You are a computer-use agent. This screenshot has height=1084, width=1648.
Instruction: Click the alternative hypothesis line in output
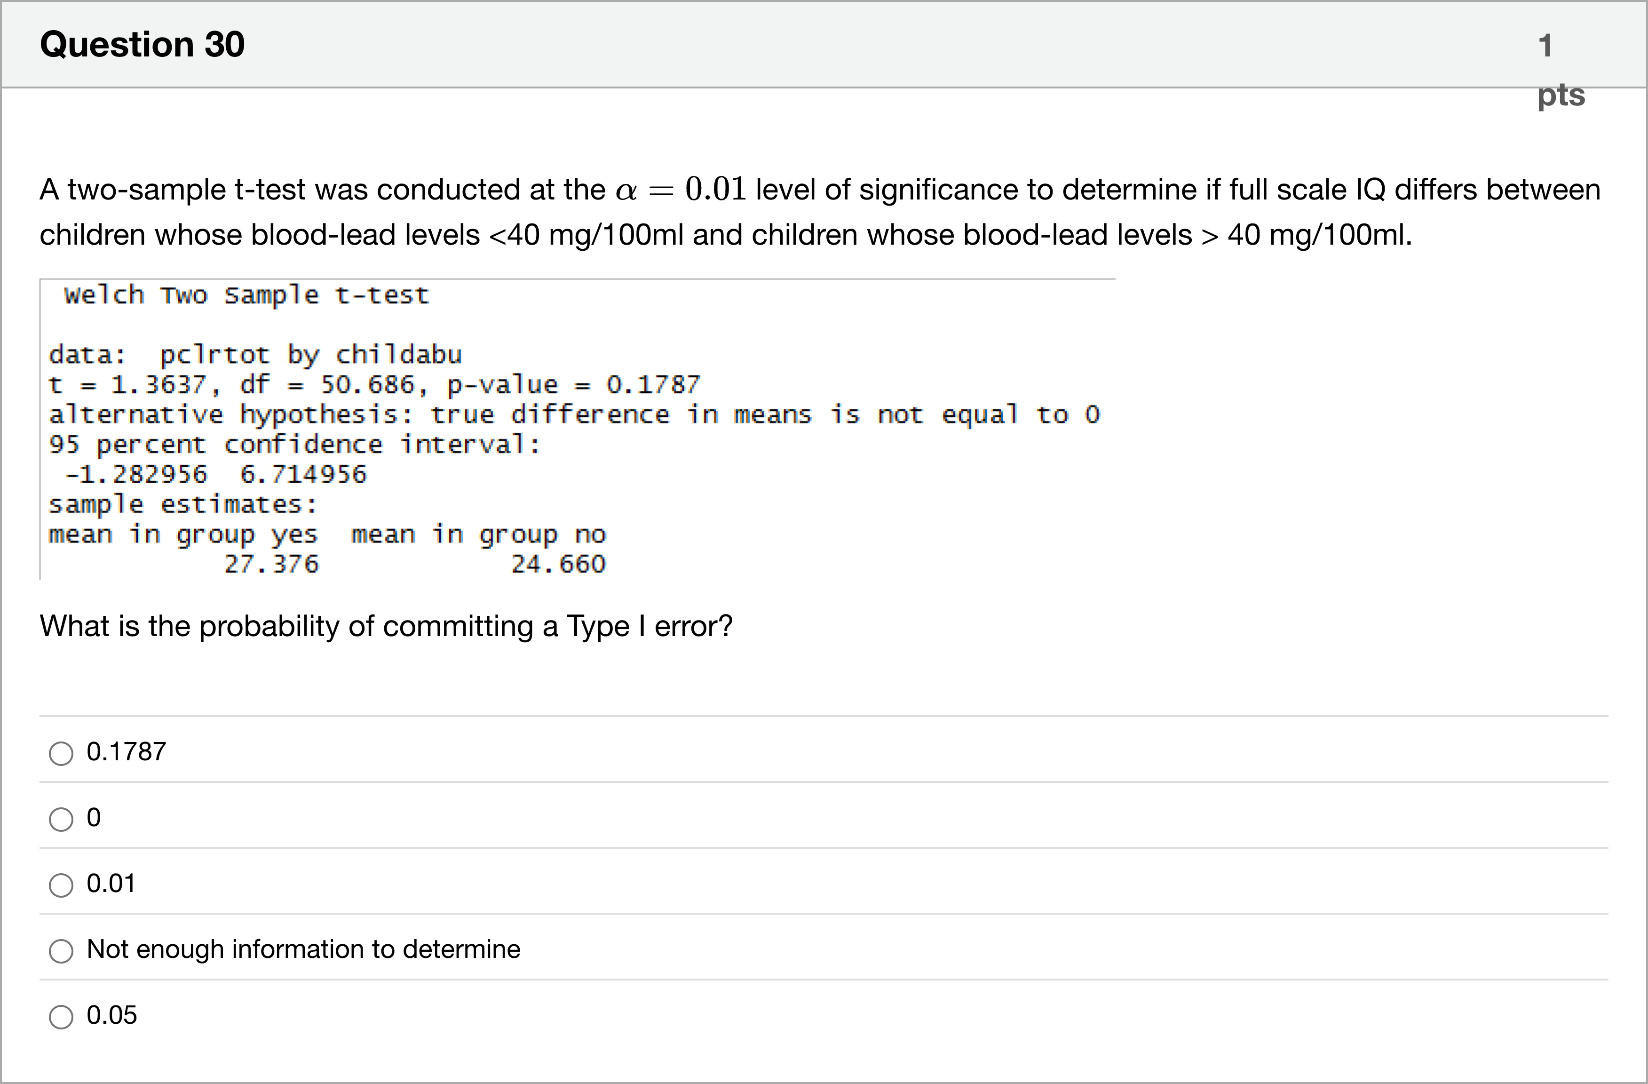pos(573,415)
